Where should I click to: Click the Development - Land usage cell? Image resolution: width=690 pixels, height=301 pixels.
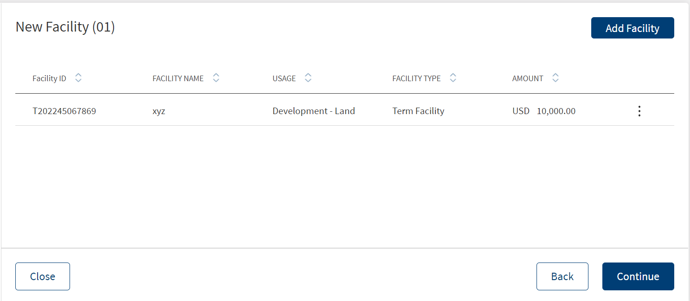tap(314, 111)
